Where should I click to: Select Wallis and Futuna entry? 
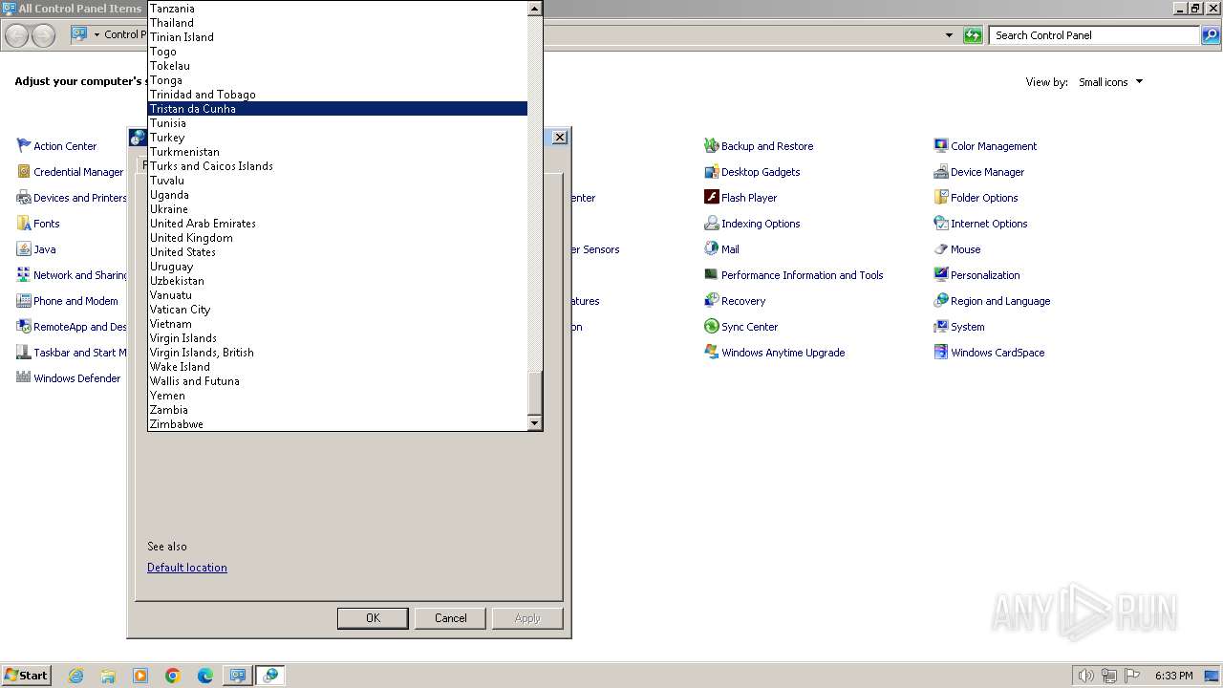tap(337, 381)
